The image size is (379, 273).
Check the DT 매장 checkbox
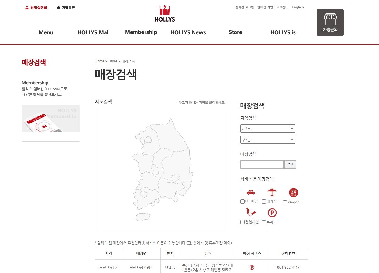pos(243,201)
